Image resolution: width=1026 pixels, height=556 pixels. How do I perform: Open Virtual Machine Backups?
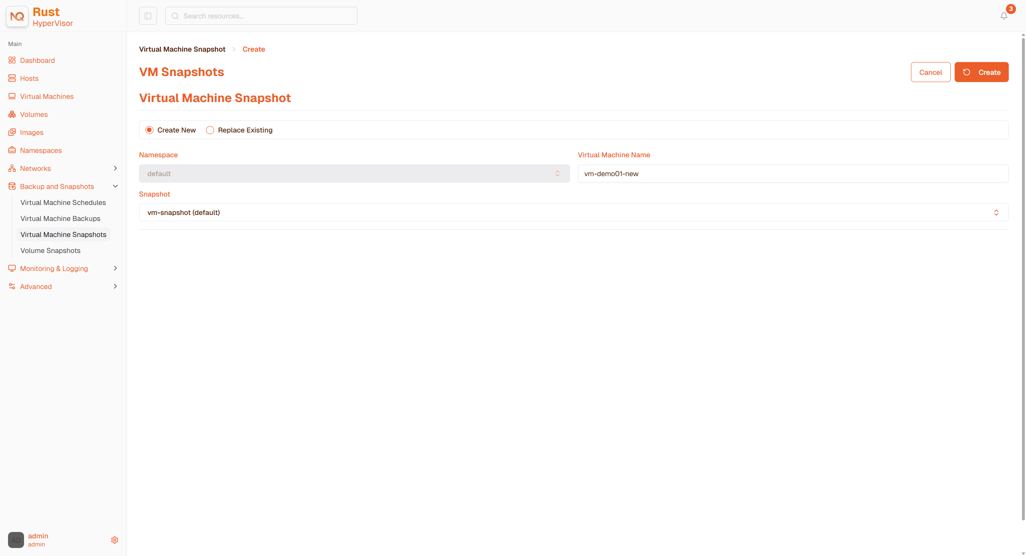click(61, 219)
